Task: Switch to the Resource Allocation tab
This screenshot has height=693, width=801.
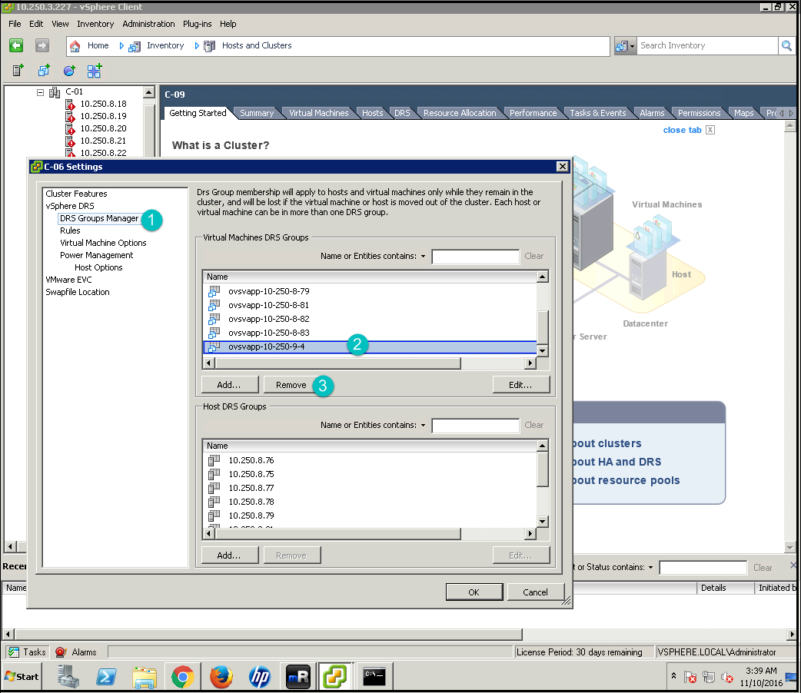Action: [x=460, y=113]
